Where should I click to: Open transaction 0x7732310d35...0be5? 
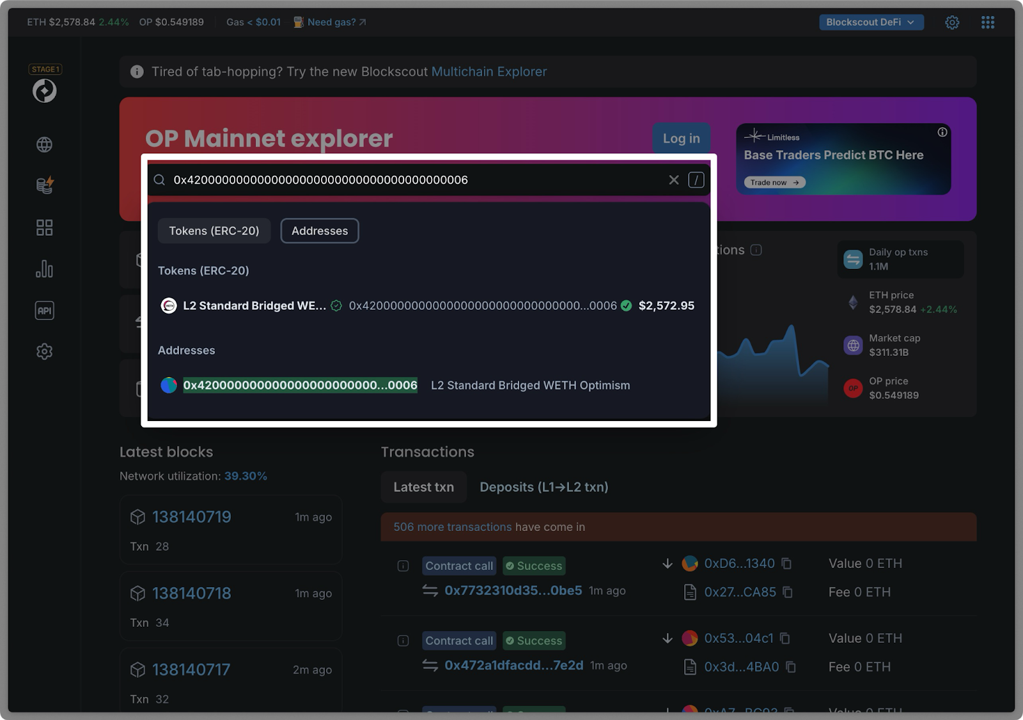513,590
